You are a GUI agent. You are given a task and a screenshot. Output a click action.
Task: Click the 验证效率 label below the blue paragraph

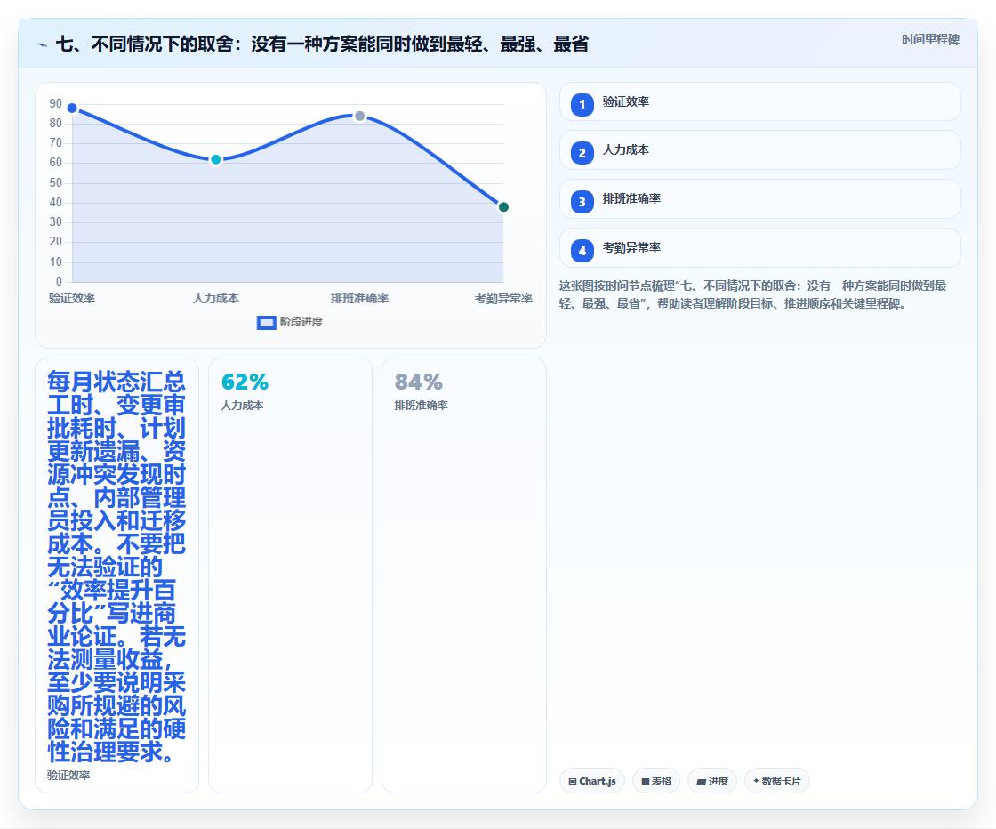click(68, 776)
